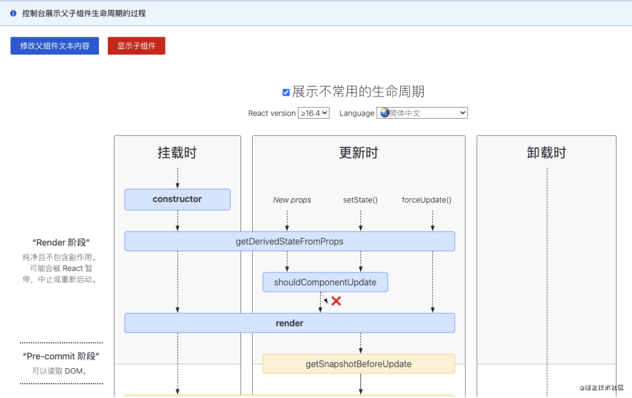Click the info icon in the top notification bar
This screenshot has width=632, height=398.
(x=14, y=12)
